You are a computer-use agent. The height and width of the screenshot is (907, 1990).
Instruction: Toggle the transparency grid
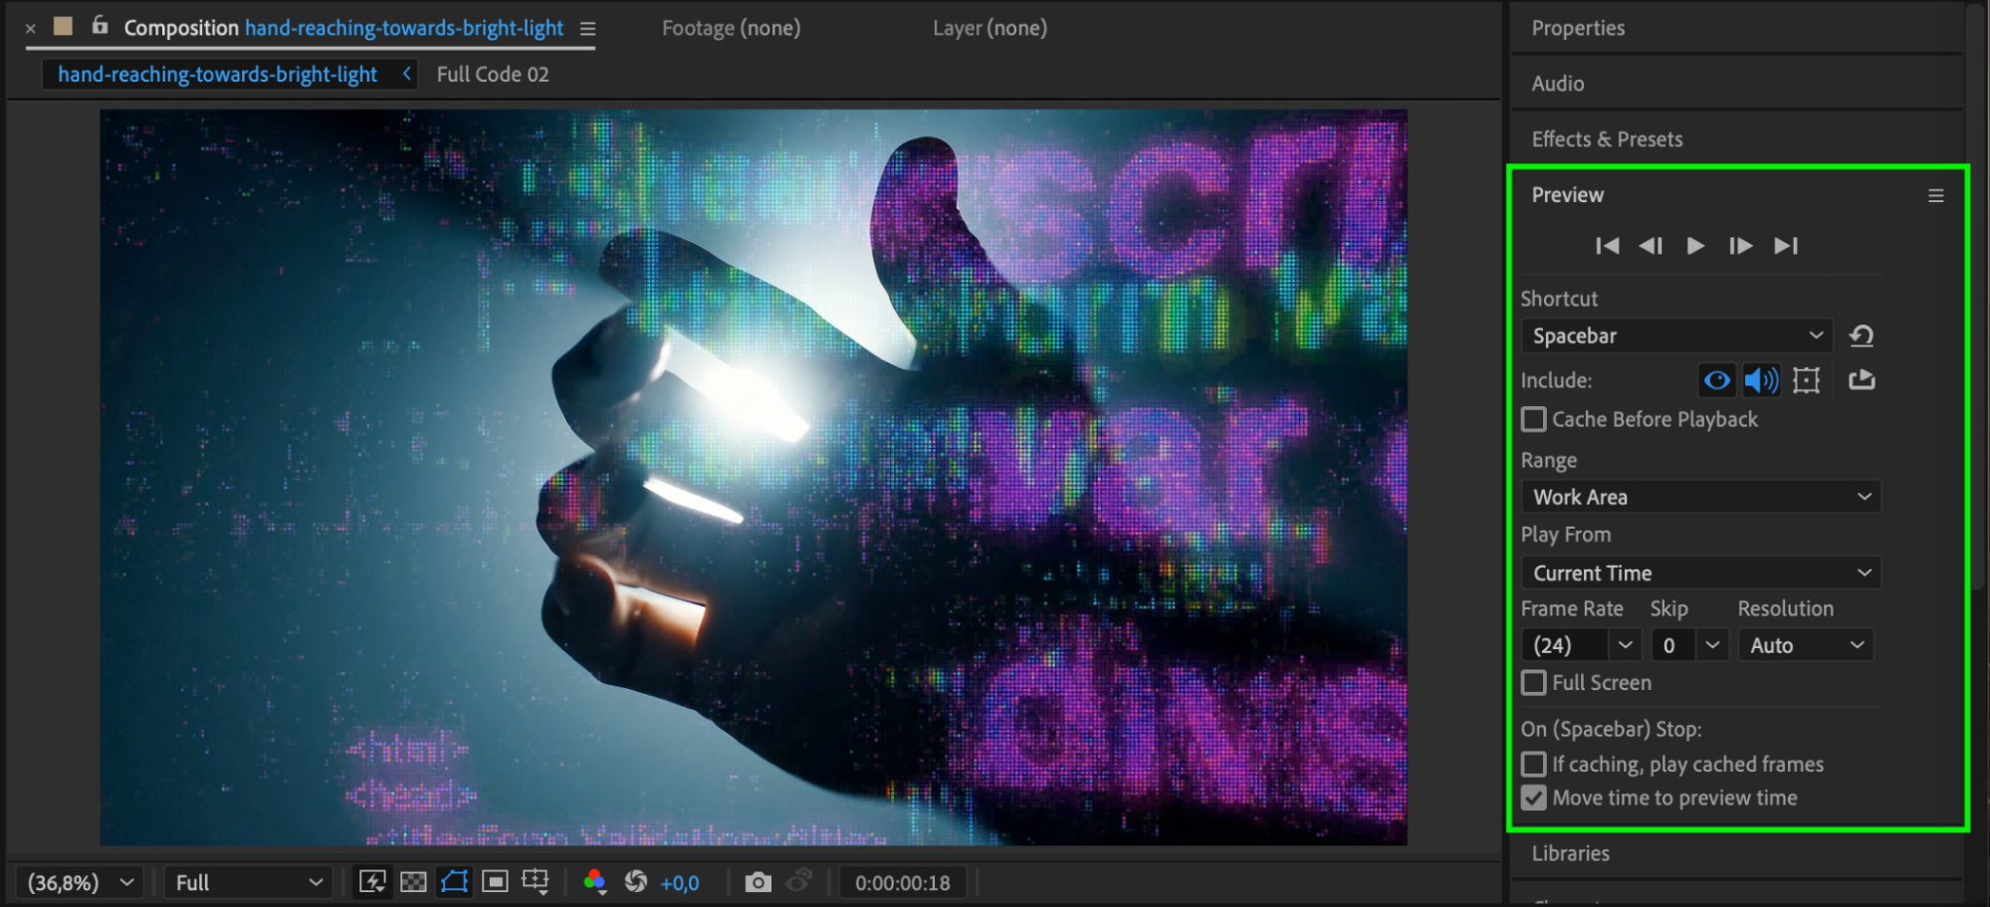(x=413, y=882)
